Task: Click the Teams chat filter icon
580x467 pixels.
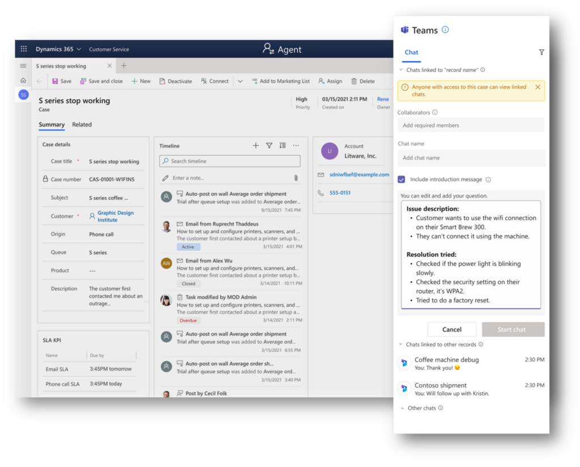Action: tap(541, 52)
